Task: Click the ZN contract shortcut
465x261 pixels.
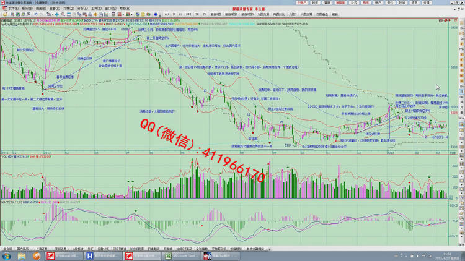Action: click(205, 14)
